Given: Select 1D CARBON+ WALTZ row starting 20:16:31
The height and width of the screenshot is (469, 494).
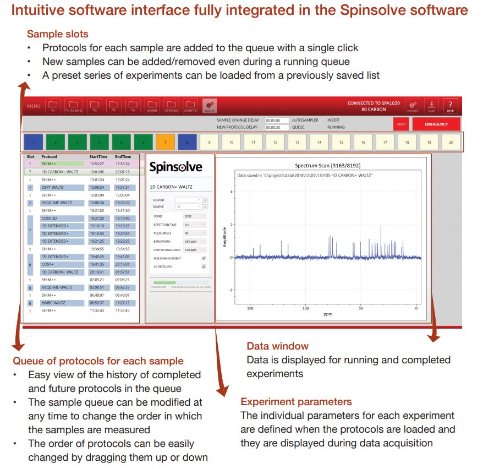Looking at the screenshot, I should pos(88,272).
